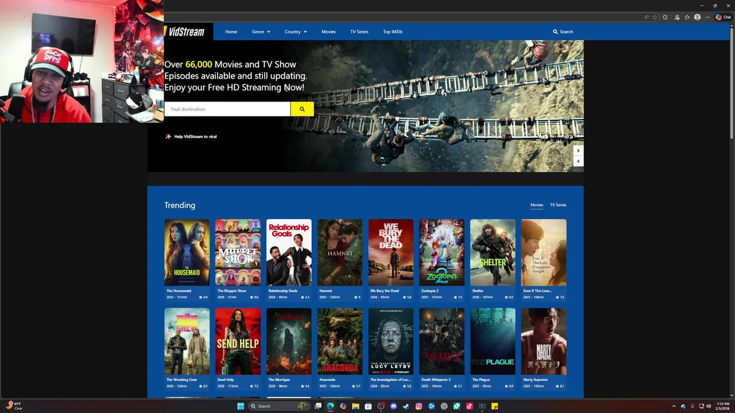Click the page vertical scrollbar
The height and width of the screenshot is (413, 735).
click(x=732, y=83)
